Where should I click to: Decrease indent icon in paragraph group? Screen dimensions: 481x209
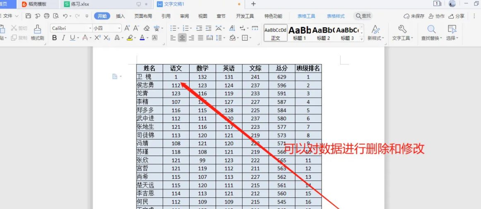click(199, 28)
